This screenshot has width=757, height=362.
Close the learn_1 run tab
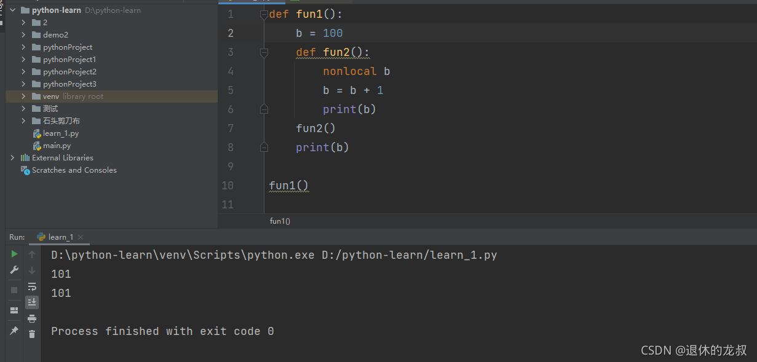pyautogui.click(x=81, y=237)
